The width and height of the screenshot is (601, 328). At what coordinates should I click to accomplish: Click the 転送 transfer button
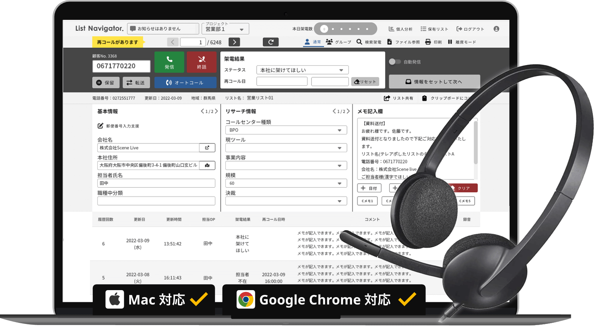pyautogui.click(x=136, y=83)
